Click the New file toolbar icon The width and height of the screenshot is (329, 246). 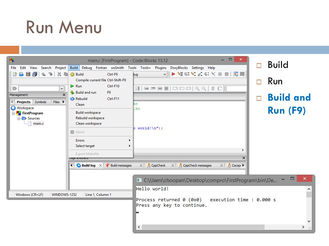(x=15, y=74)
